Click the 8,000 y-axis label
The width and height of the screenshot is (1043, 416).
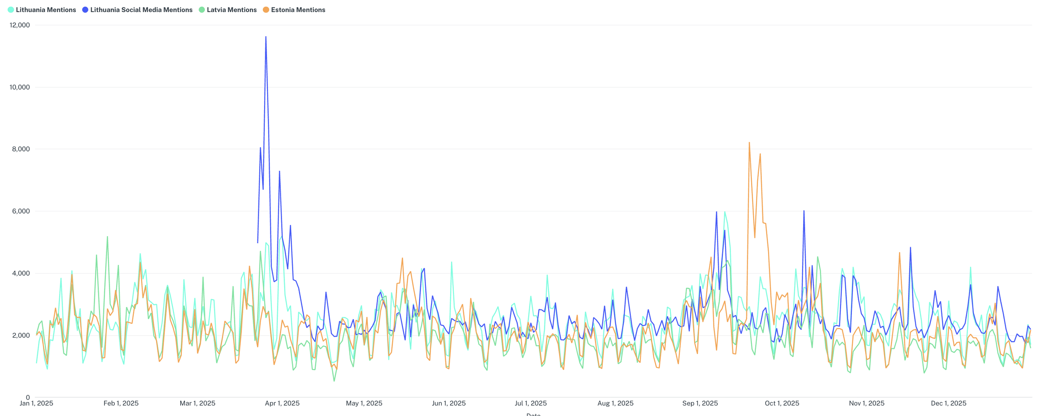pos(21,149)
